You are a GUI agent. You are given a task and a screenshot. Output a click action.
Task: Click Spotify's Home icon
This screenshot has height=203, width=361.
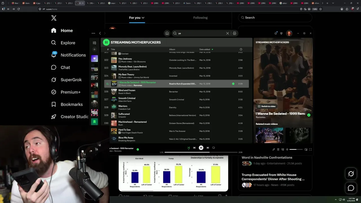pos(167,33)
